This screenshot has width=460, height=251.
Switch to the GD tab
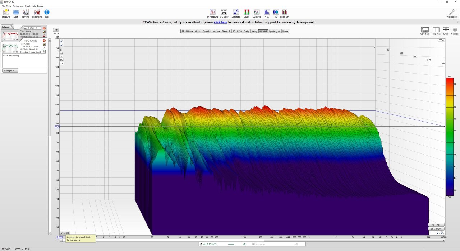pyautogui.click(x=234, y=31)
